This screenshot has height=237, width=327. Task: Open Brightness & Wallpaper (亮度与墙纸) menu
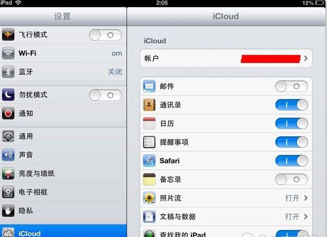point(63,173)
